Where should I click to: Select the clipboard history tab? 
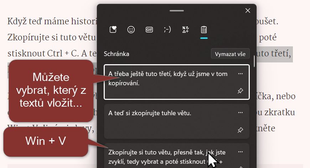(204, 30)
